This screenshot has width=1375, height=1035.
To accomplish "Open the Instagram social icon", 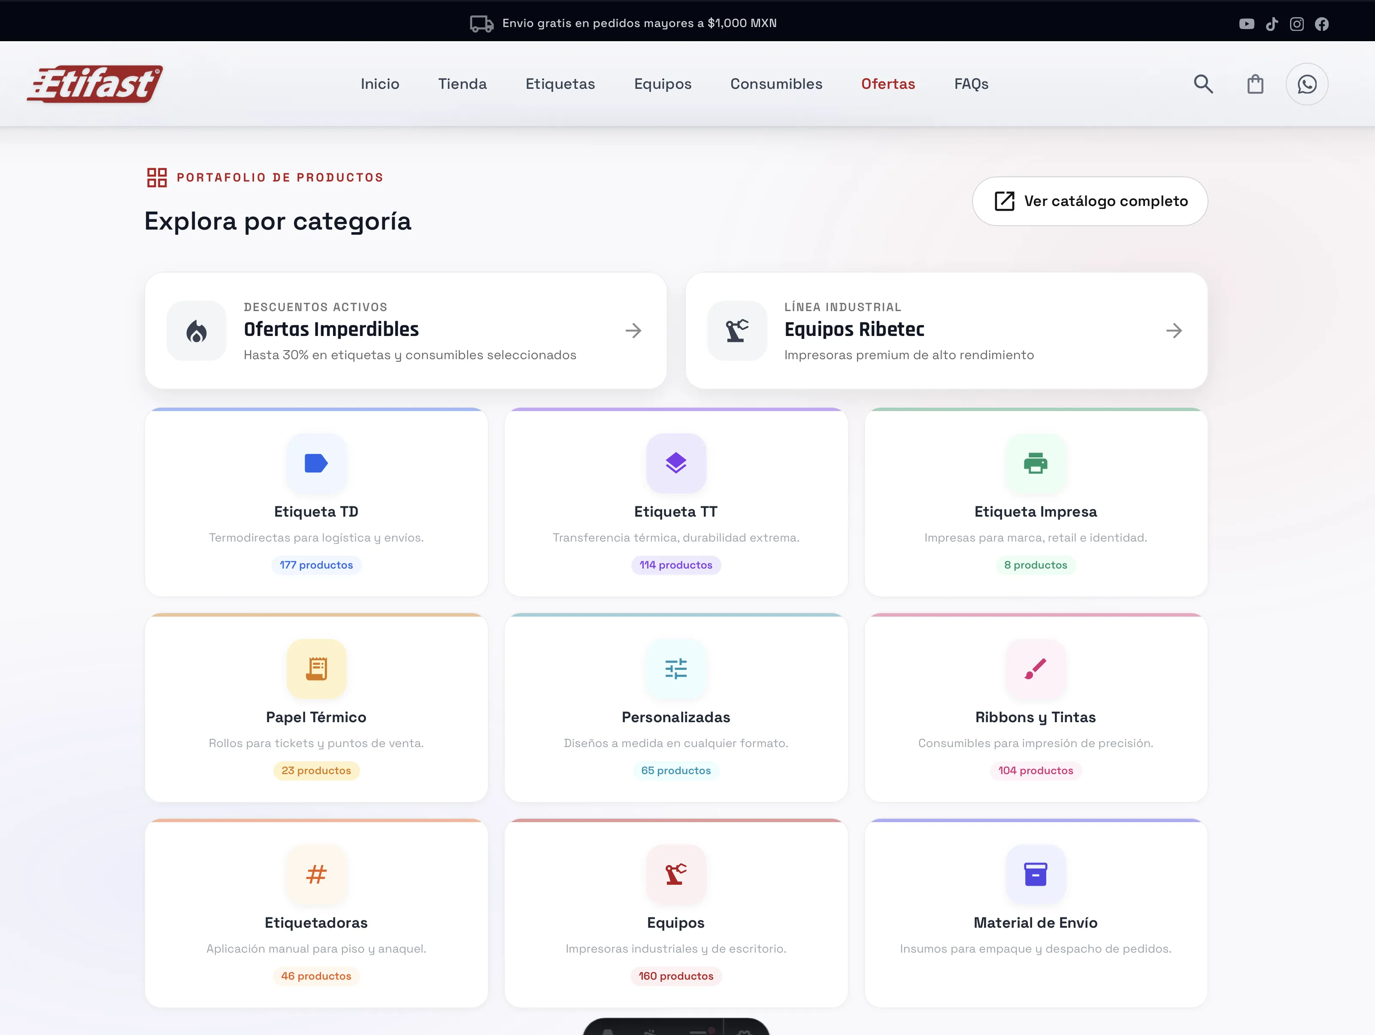I will coord(1297,24).
